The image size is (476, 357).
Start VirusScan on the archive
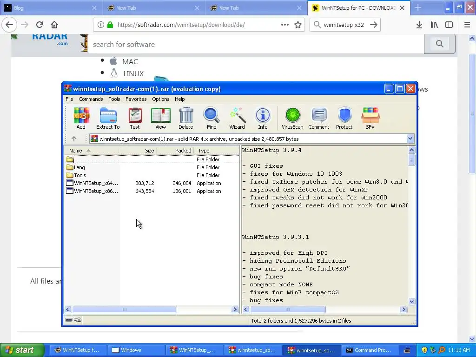click(292, 119)
